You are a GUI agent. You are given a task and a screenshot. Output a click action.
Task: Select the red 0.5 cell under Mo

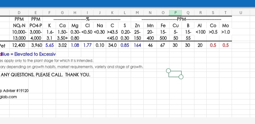click(225, 45)
